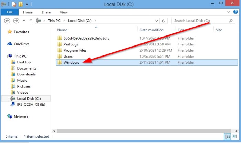
Task: Click the horizontal scrollbar track
Action: click(144, 131)
